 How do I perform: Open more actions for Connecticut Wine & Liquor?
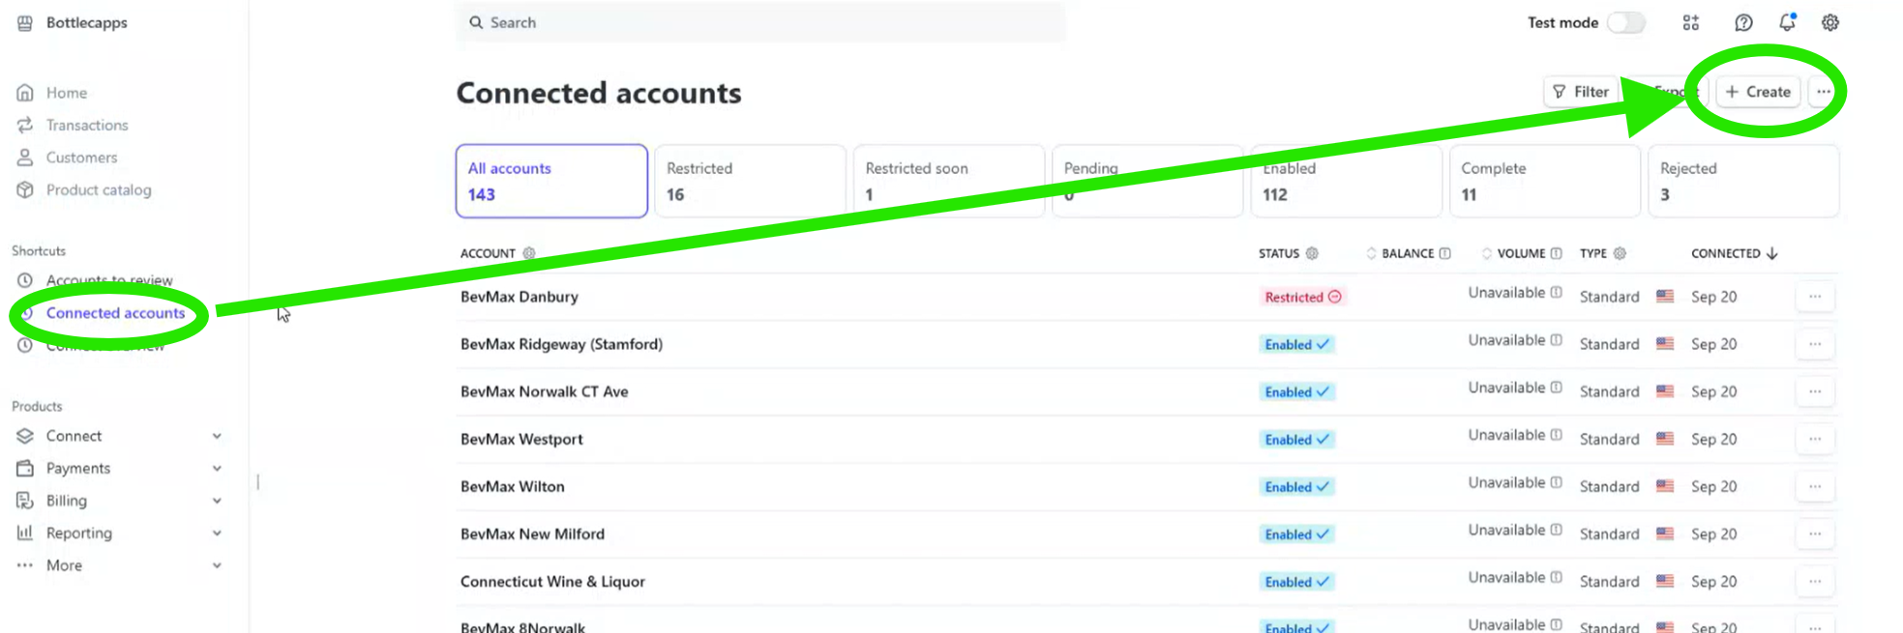click(1815, 581)
